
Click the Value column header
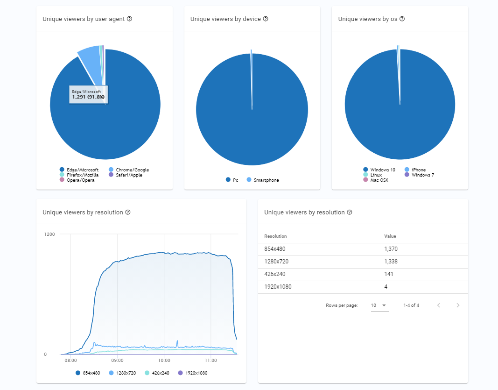point(390,236)
